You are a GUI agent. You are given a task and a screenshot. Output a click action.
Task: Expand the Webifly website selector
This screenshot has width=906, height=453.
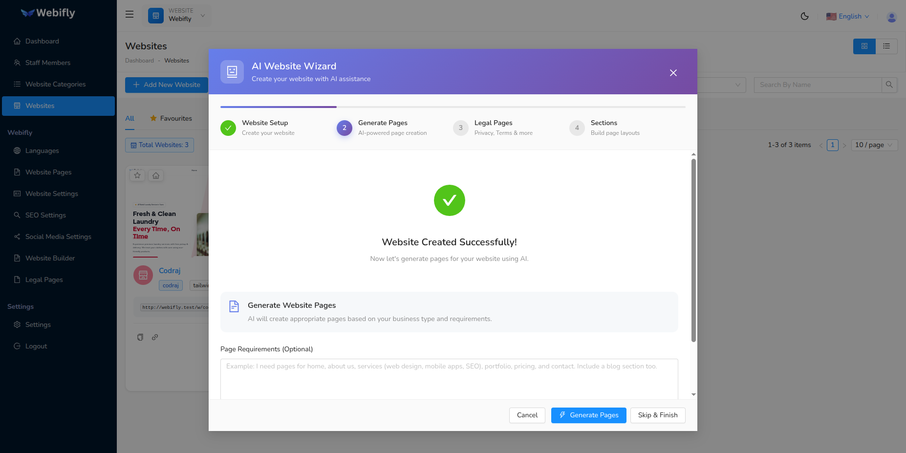(x=202, y=15)
